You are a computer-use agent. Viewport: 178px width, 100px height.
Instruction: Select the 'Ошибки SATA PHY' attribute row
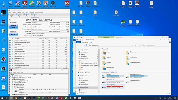tap(39, 58)
